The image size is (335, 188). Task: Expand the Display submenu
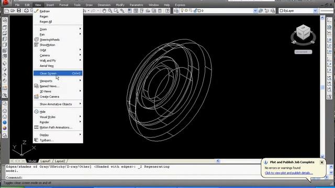(58, 135)
